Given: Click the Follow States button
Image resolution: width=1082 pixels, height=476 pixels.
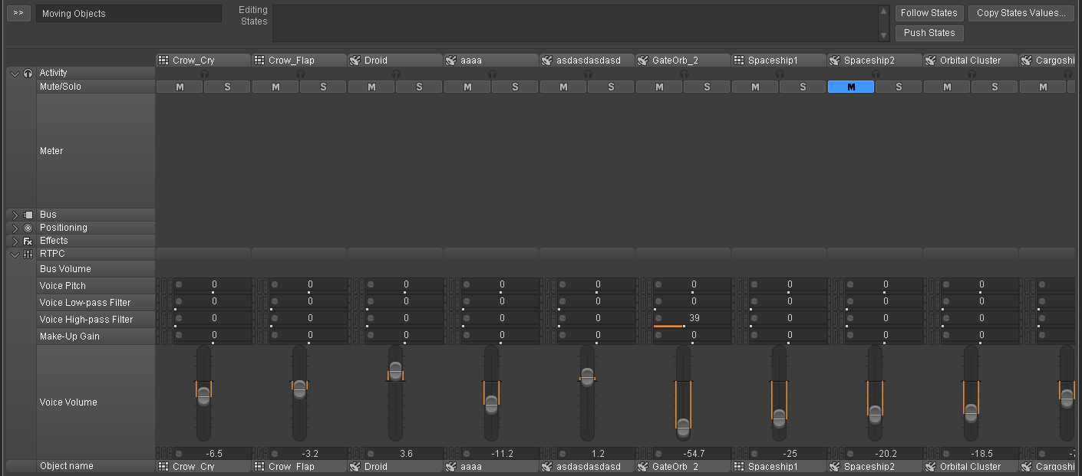Looking at the screenshot, I should pos(929,13).
